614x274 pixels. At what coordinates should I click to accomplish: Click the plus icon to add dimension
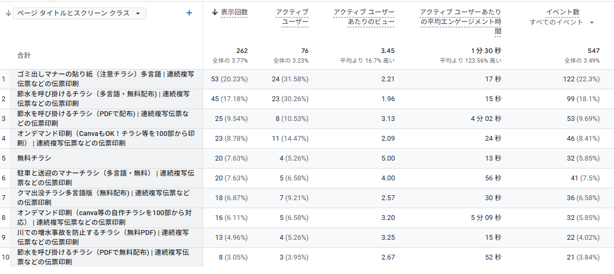coord(189,13)
